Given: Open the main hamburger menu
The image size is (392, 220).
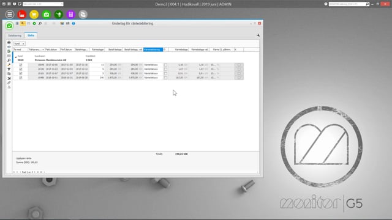Looking at the screenshot, I should click(10, 15).
